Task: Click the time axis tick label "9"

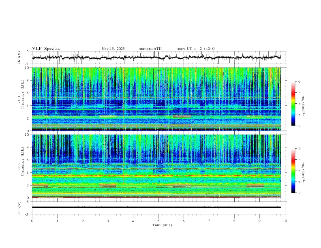Action: pyautogui.click(x=259, y=221)
